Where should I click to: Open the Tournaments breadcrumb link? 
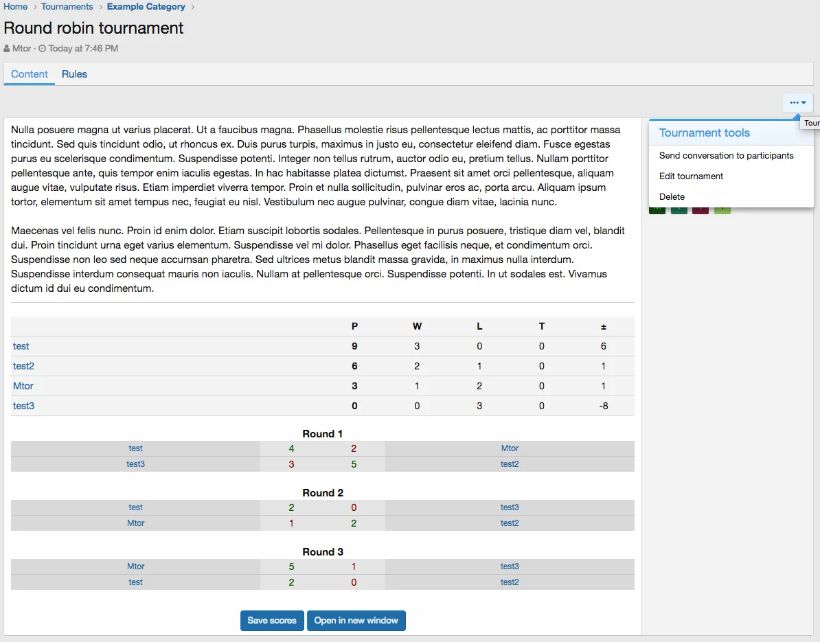67,7
